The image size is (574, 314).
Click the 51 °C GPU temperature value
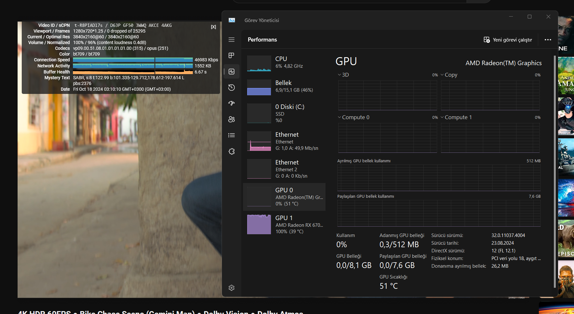click(389, 286)
